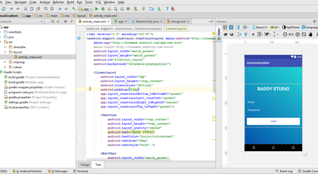Viewport: 318px width, 174px height.
Task: Zoom in the layout preview
Action: click(x=298, y=34)
